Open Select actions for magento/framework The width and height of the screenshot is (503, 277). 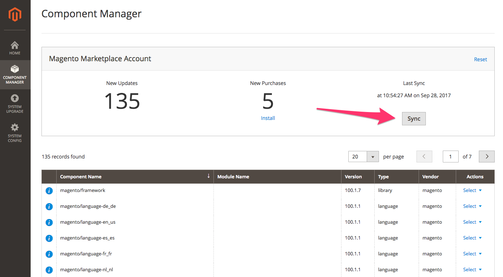click(472, 190)
